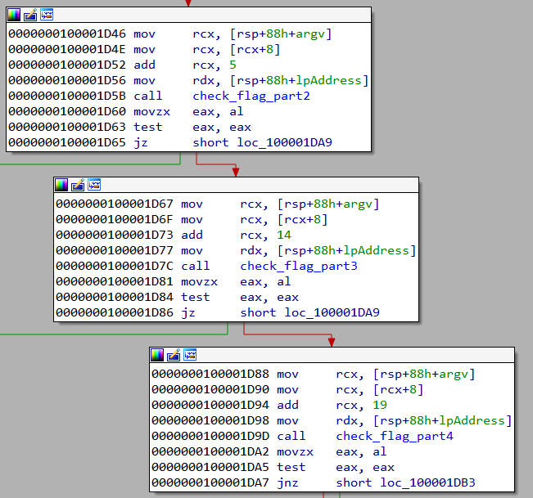The height and width of the screenshot is (498, 533).
Task: Select address 0000000100001D6F
Action: click(x=115, y=220)
